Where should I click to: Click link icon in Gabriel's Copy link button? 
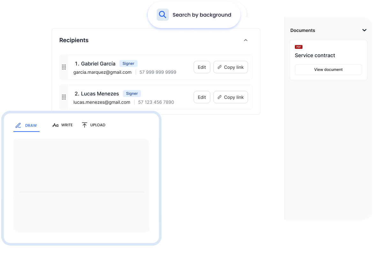point(220,67)
